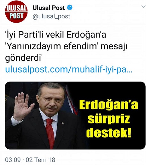Click the 03:09 tweet time
The width and height of the screenshot is (146, 165).
[13, 160]
